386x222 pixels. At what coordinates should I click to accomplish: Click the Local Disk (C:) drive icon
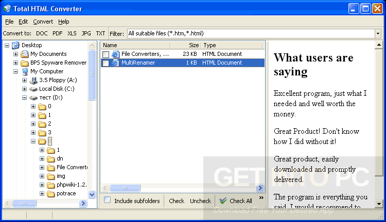33,89
